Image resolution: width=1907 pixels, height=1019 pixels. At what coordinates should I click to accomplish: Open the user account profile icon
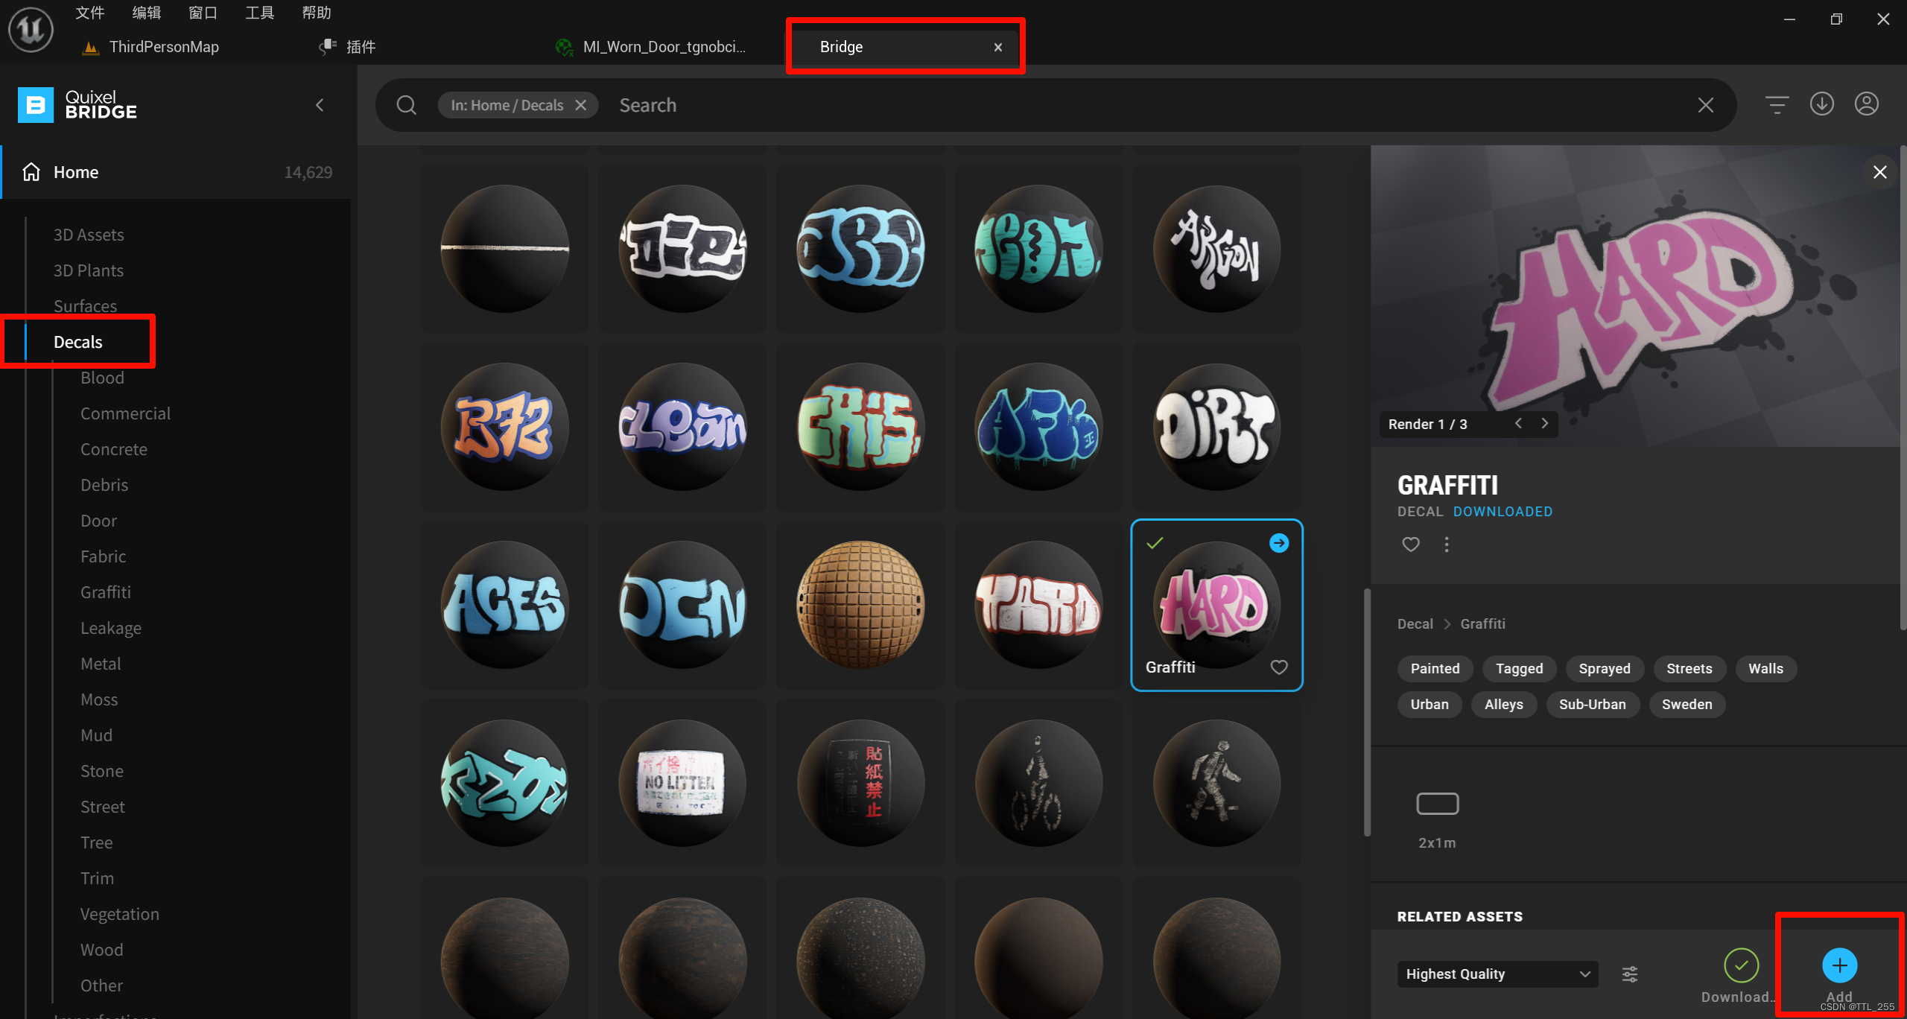[1866, 104]
